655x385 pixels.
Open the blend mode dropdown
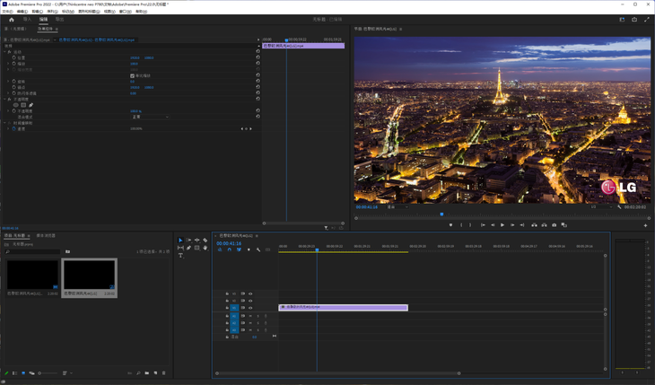[150, 117]
